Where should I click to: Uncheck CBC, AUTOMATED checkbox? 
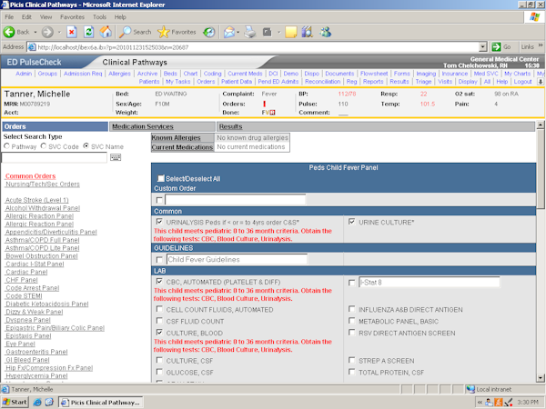[x=159, y=281]
